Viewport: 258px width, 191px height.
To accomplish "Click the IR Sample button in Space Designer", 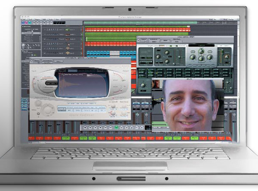I will coord(49,76).
